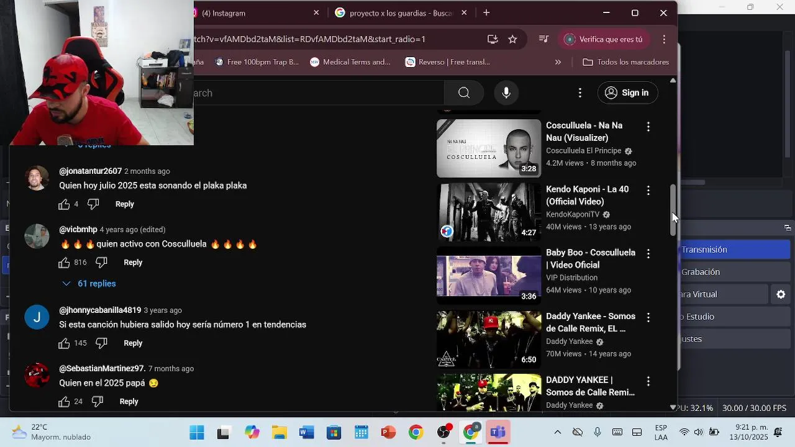Open options for DADDY YANKEE Somos de Calle
Image resolution: width=795 pixels, height=447 pixels.
pyautogui.click(x=648, y=381)
